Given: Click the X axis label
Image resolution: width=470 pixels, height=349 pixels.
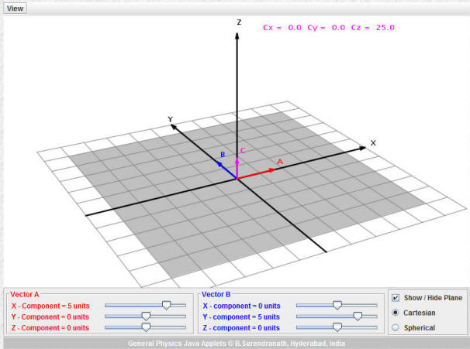Looking at the screenshot, I should (x=373, y=143).
